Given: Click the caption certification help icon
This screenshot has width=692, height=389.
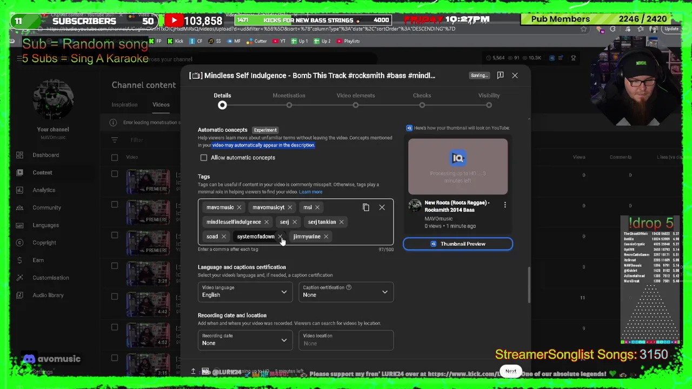Looking at the screenshot, I should coord(349,287).
